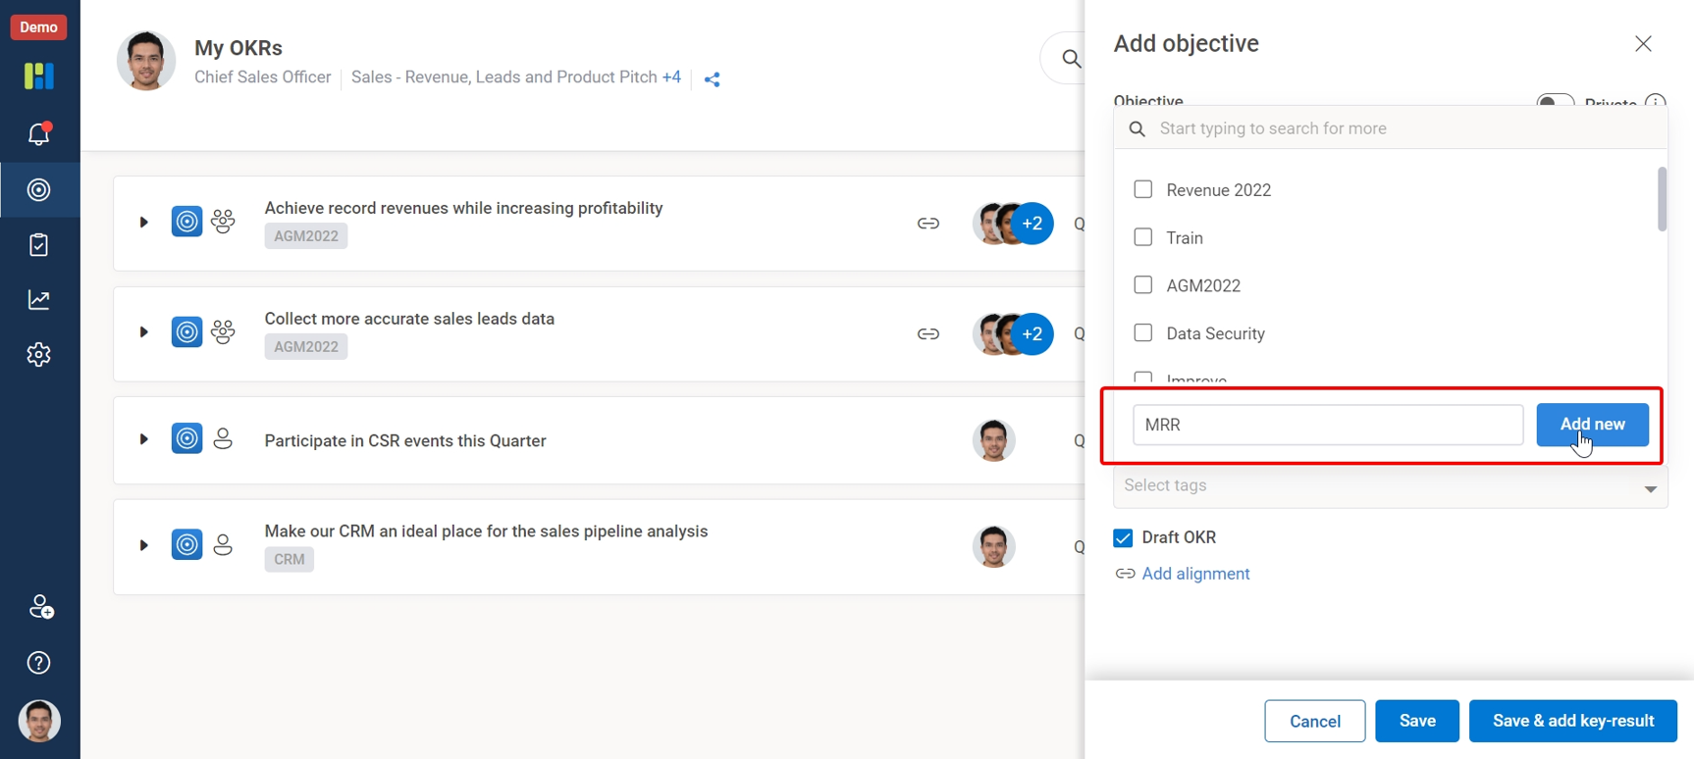
Task: Expand 'Make our CRM an ideal place' row
Action: coord(143,545)
